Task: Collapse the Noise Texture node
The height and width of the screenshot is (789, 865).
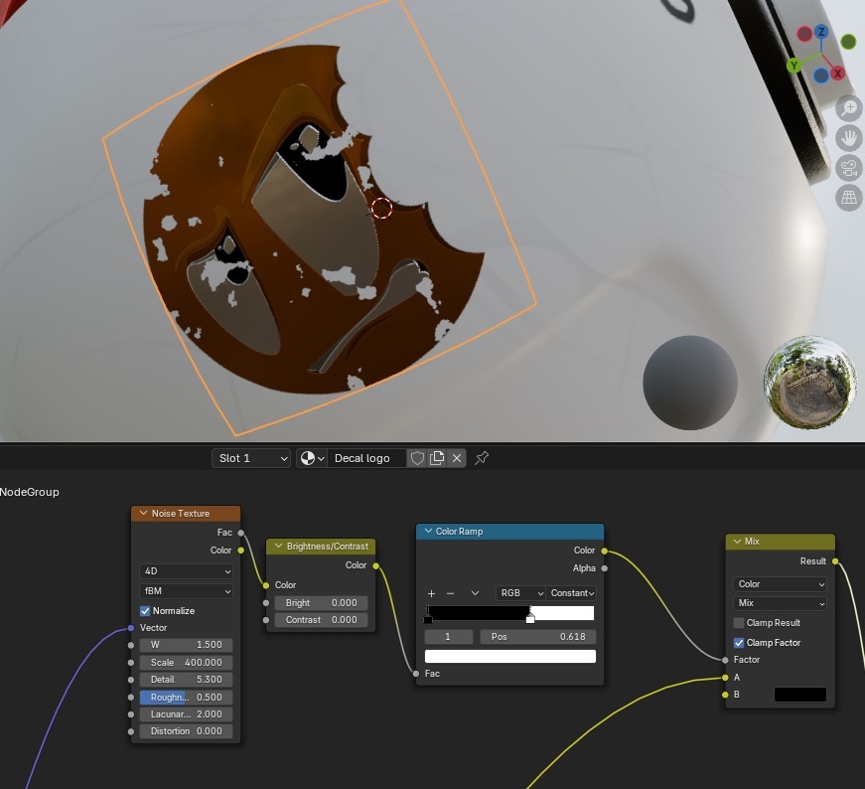Action: [143, 513]
